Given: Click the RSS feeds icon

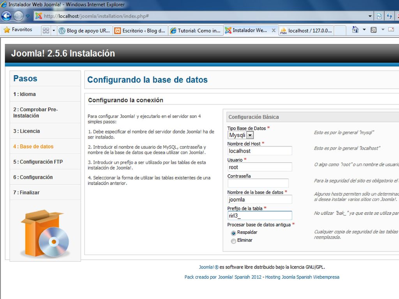Looking at the screenshot, I should 374,30.
